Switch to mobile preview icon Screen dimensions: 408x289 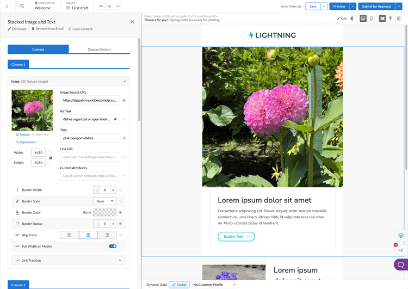click(x=372, y=19)
